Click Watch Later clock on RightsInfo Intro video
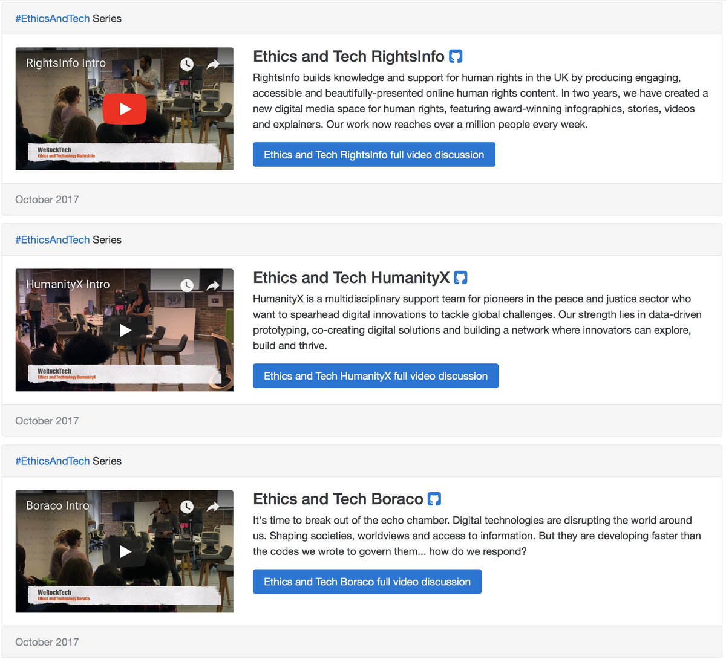Viewport: 726px width, 662px height. coord(187,64)
